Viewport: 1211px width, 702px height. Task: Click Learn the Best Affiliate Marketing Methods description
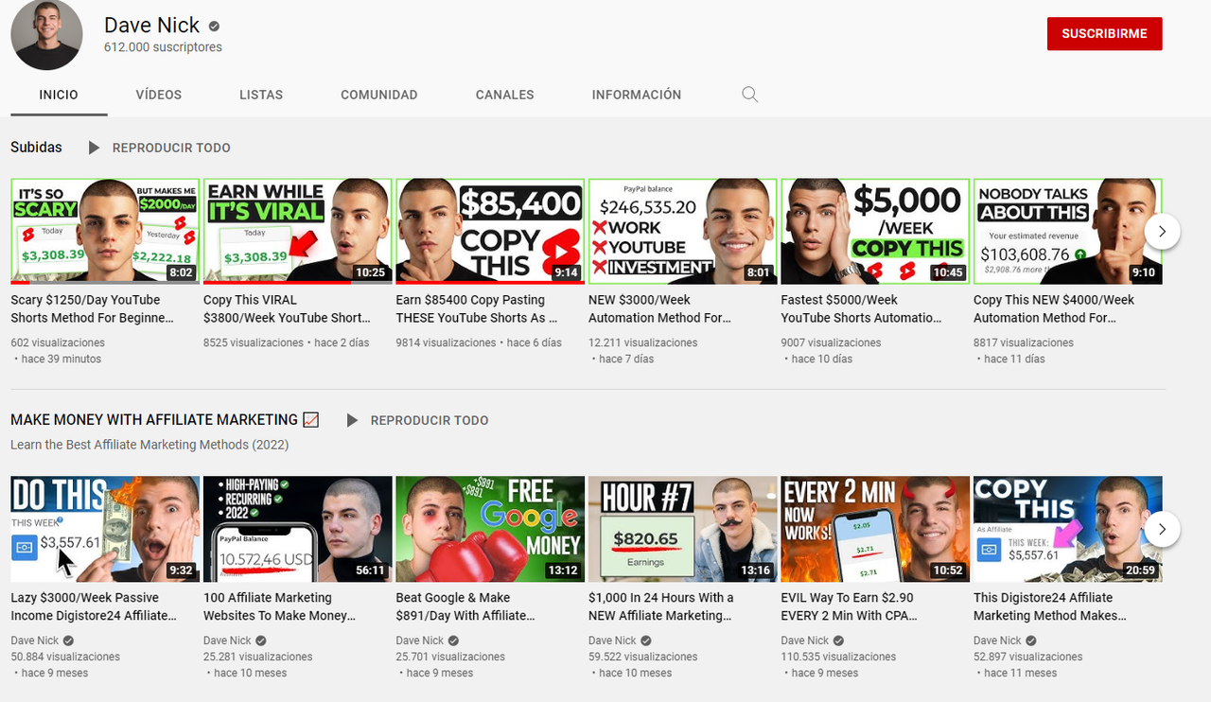click(x=149, y=445)
